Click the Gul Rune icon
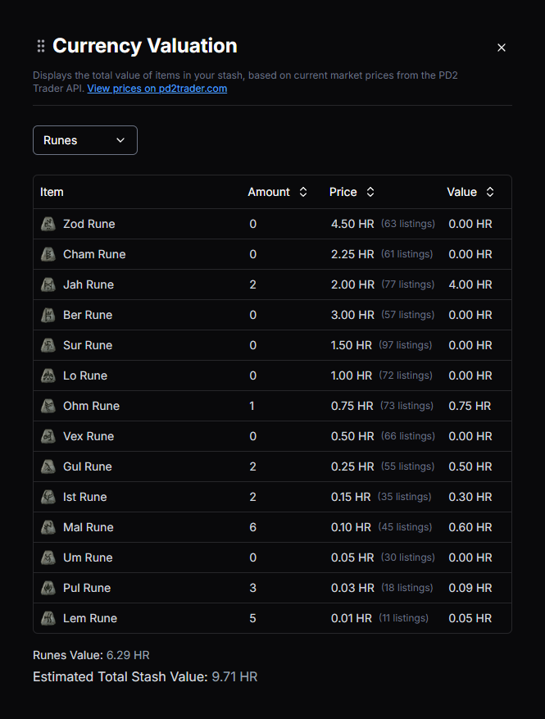Screen dimensions: 545x719 pos(48,466)
